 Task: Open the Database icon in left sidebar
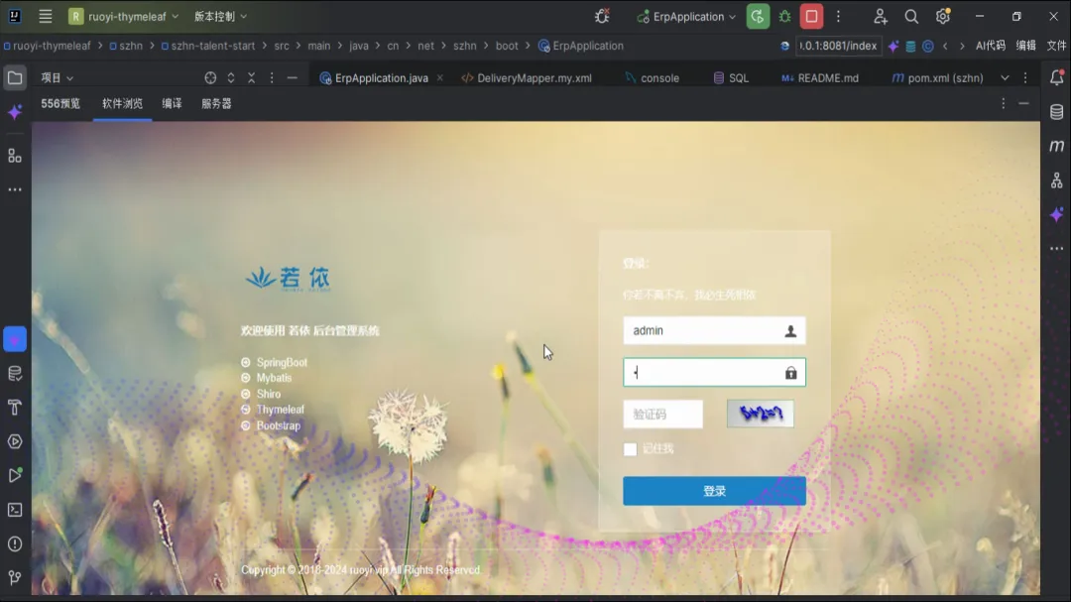click(x=14, y=373)
